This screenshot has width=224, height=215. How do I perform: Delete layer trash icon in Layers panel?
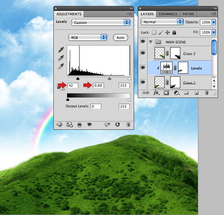[206, 93]
